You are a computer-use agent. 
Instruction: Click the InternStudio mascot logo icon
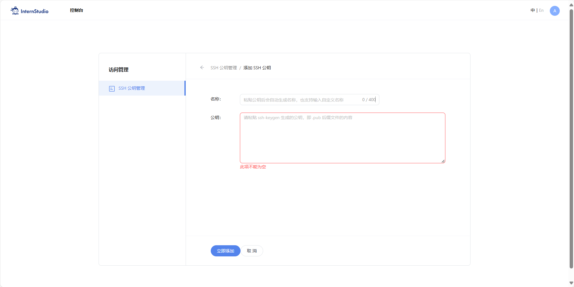click(x=15, y=11)
